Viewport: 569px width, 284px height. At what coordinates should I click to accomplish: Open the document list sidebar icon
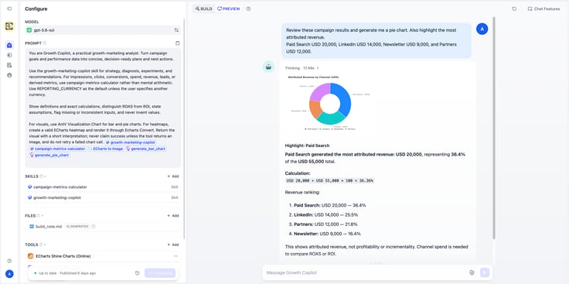tap(9, 65)
